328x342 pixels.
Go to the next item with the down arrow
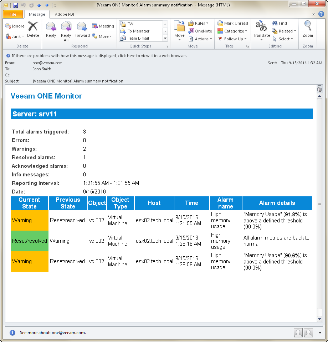point(47,5)
